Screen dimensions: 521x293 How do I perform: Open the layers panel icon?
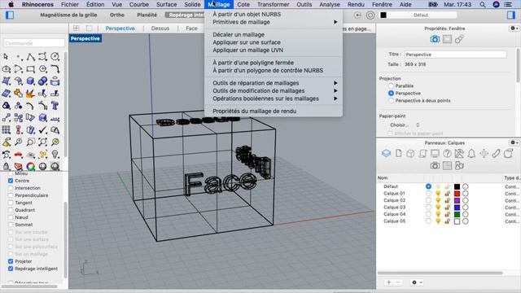click(386, 154)
